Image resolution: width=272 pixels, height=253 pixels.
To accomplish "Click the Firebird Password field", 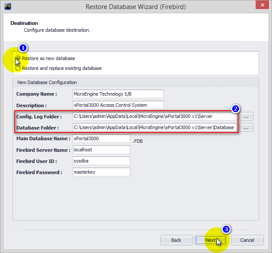I will 101,172.
